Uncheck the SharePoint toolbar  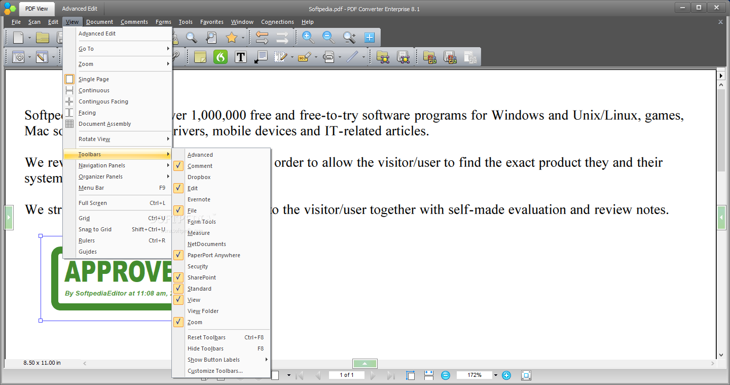[x=221, y=277]
